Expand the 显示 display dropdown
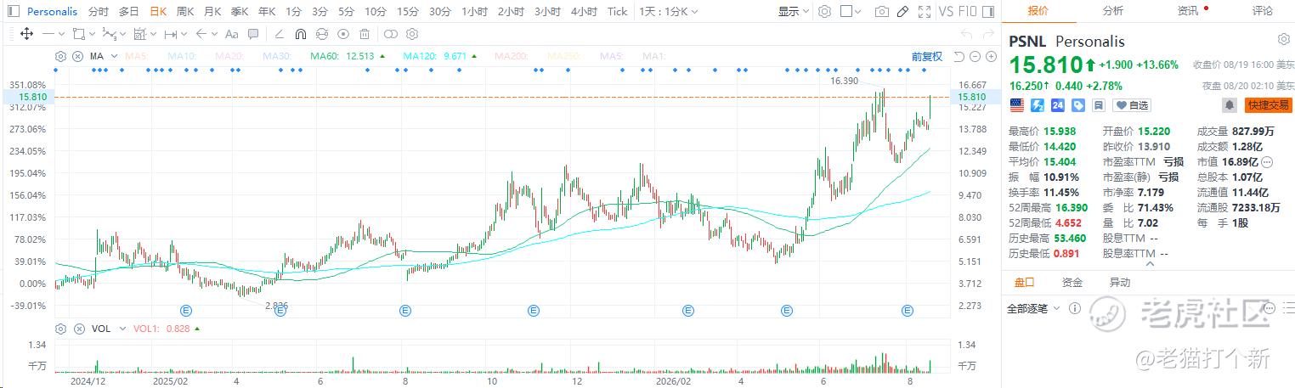 (x=793, y=12)
